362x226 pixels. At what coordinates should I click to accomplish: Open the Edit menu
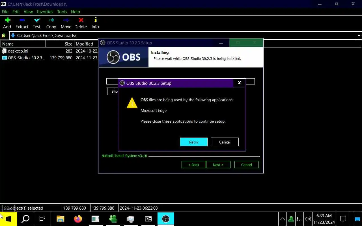click(16, 12)
